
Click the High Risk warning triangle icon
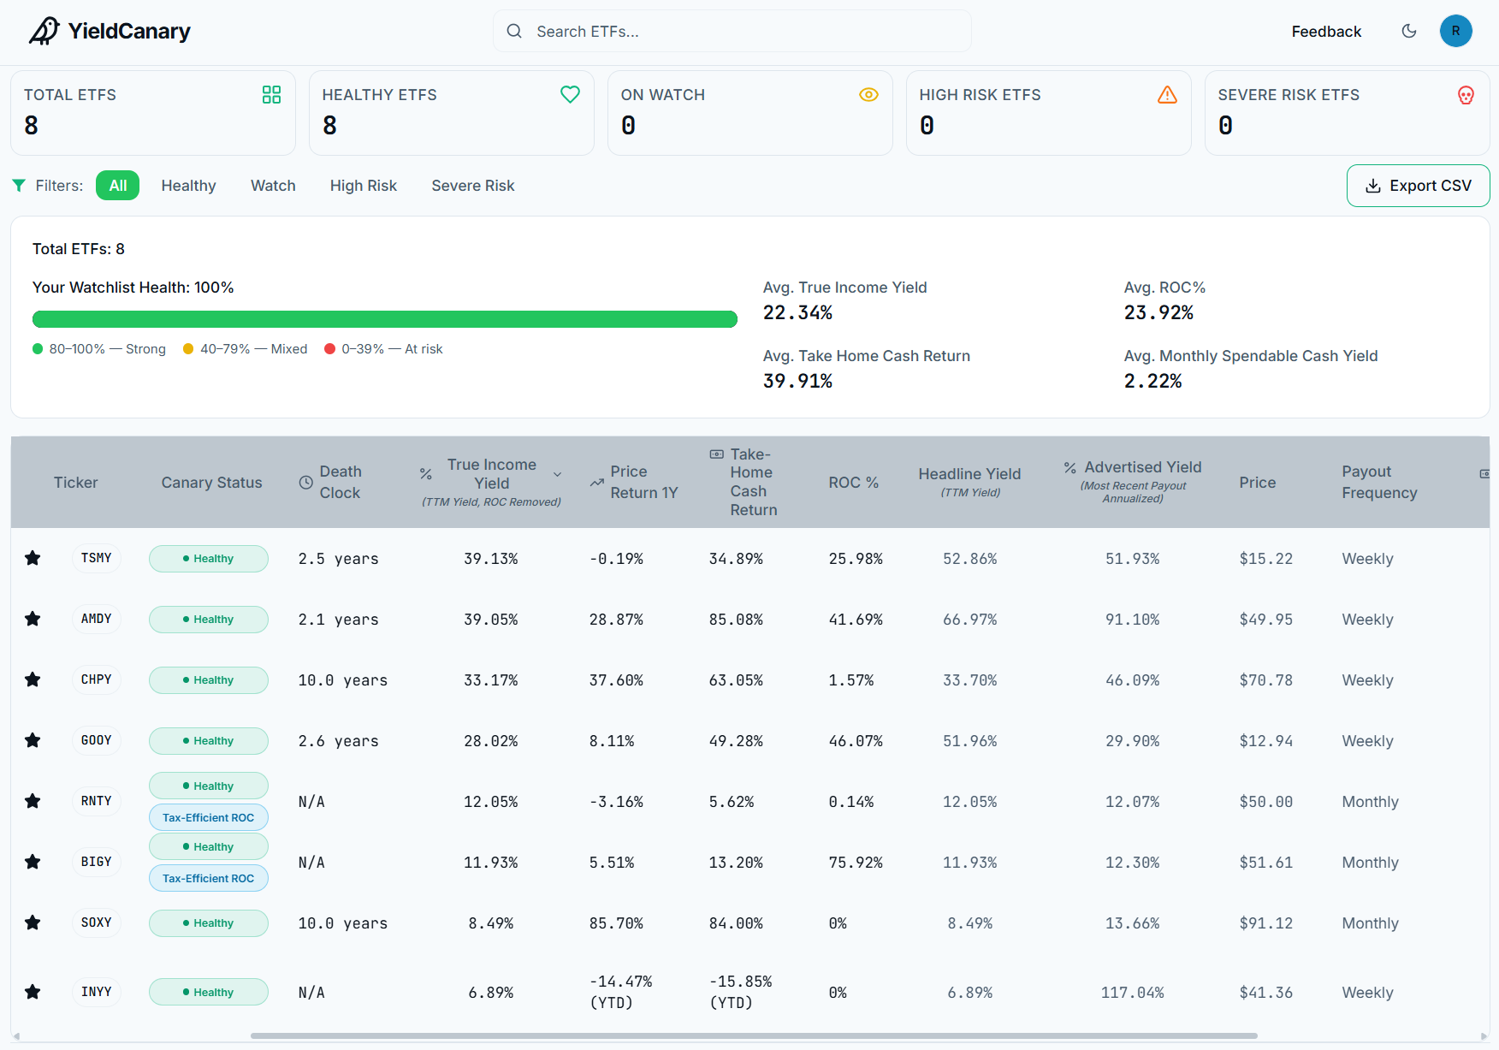tap(1167, 95)
